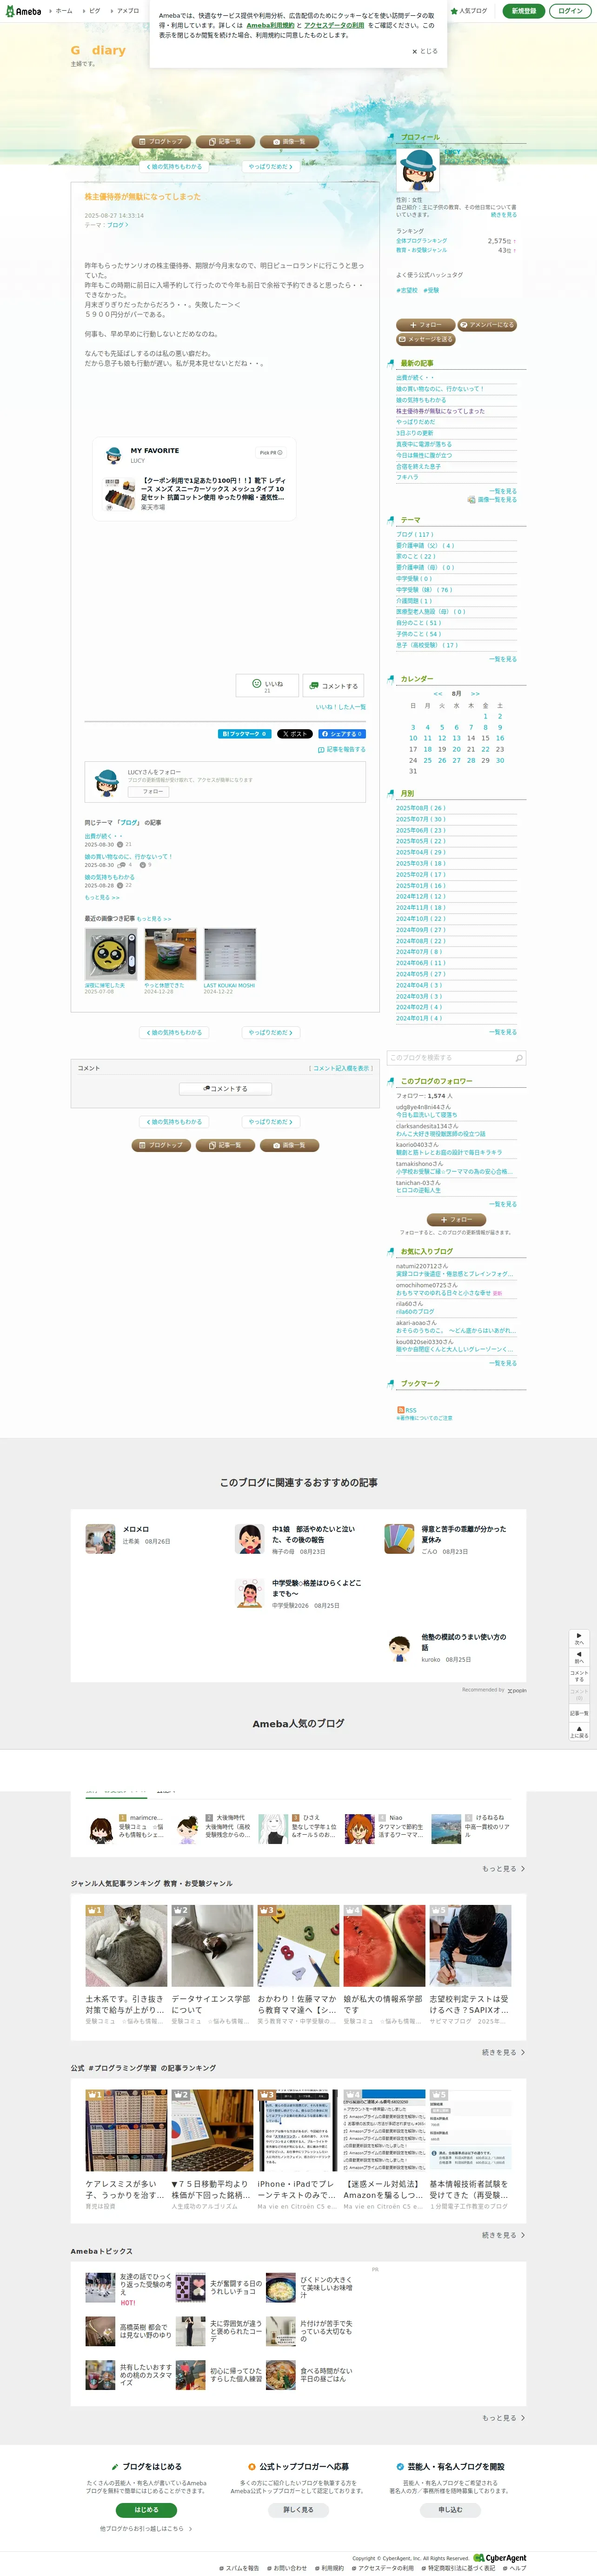The image size is (597, 2576).
Task: Click the ログイン button
Action: pos(570,11)
